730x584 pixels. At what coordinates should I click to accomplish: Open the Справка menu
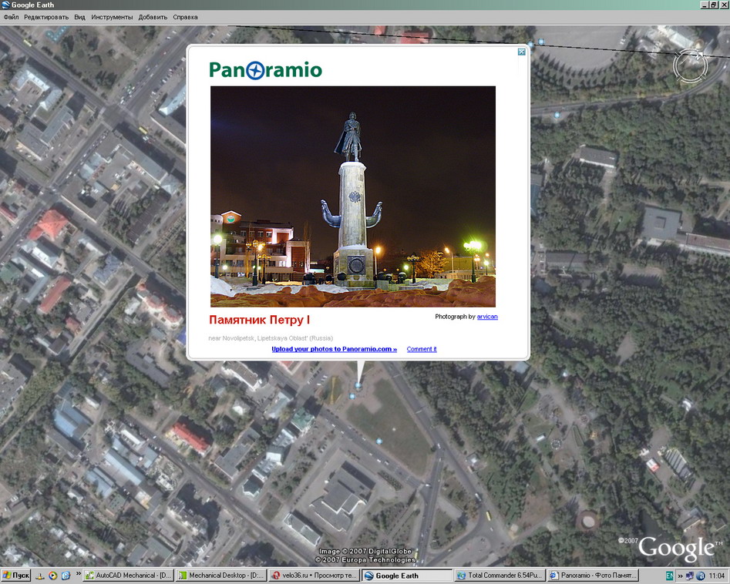[185, 17]
